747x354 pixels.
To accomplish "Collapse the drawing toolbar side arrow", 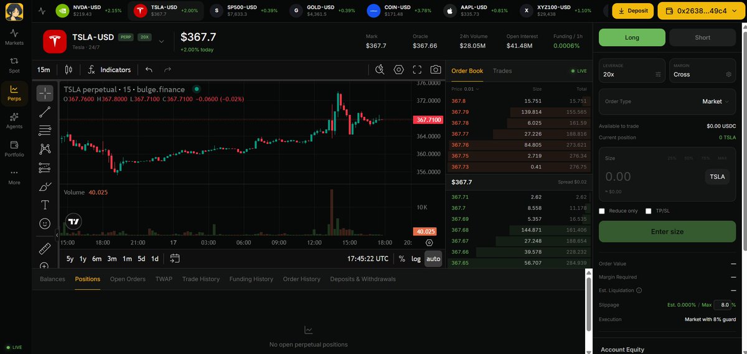I will tap(57, 235).
